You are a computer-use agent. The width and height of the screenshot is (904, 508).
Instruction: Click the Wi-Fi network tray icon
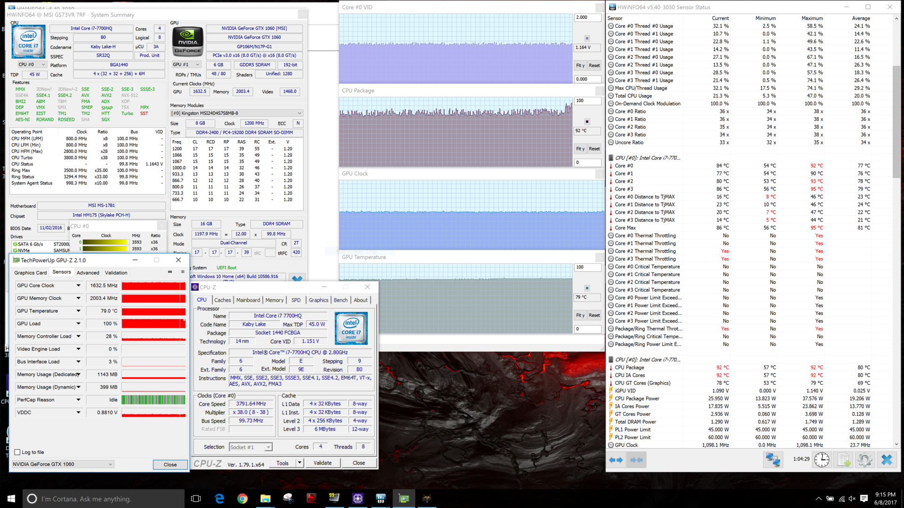click(x=841, y=499)
